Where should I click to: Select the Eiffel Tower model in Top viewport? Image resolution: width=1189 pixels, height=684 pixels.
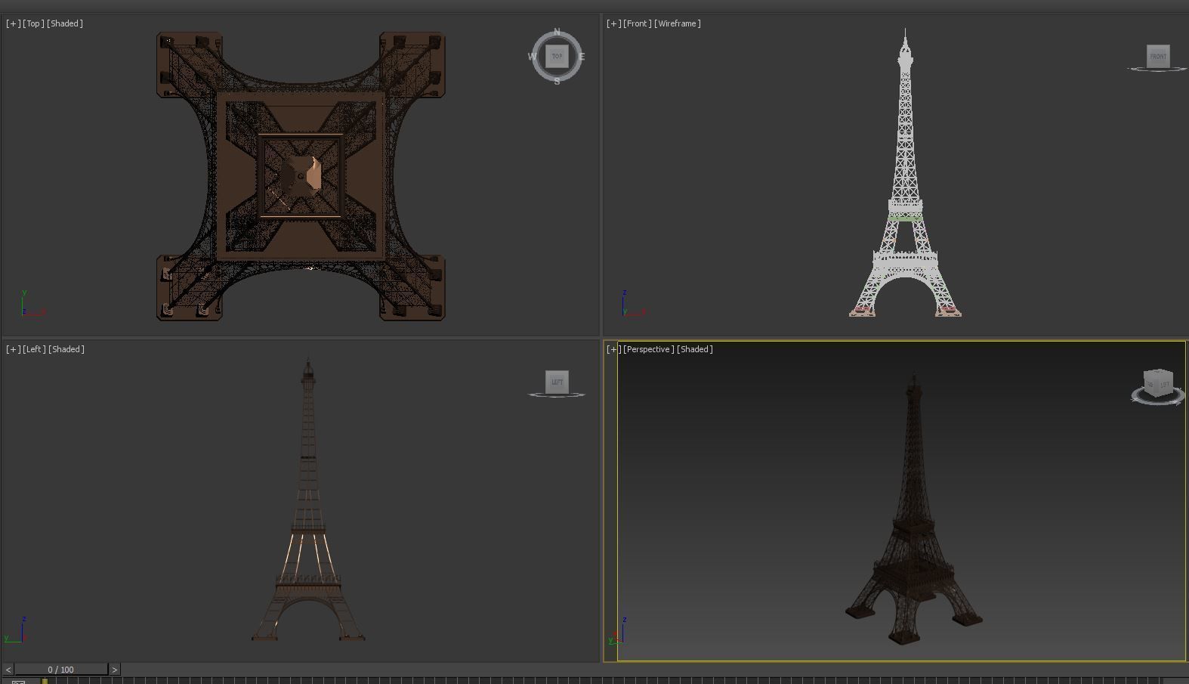tap(301, 176)
